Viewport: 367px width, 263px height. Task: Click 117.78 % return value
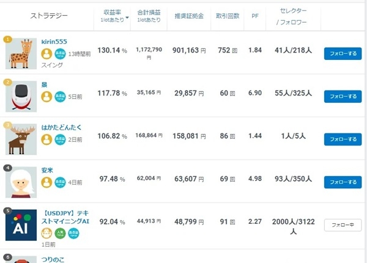click(x=113, y=93)
